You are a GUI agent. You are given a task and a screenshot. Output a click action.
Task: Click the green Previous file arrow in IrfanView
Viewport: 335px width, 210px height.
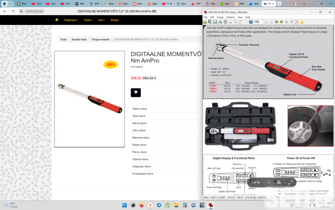coord(276,22)
